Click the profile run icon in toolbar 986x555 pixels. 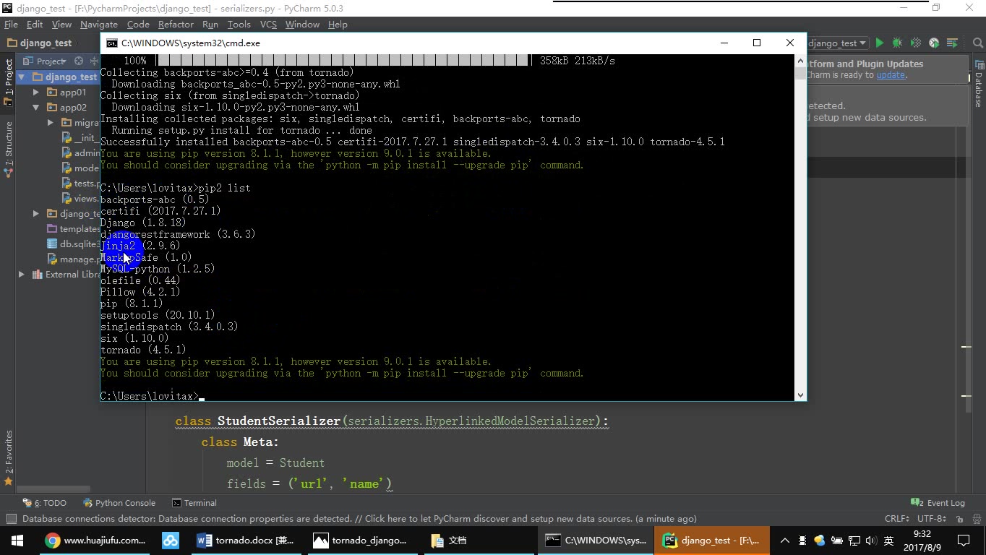(934, 43)
